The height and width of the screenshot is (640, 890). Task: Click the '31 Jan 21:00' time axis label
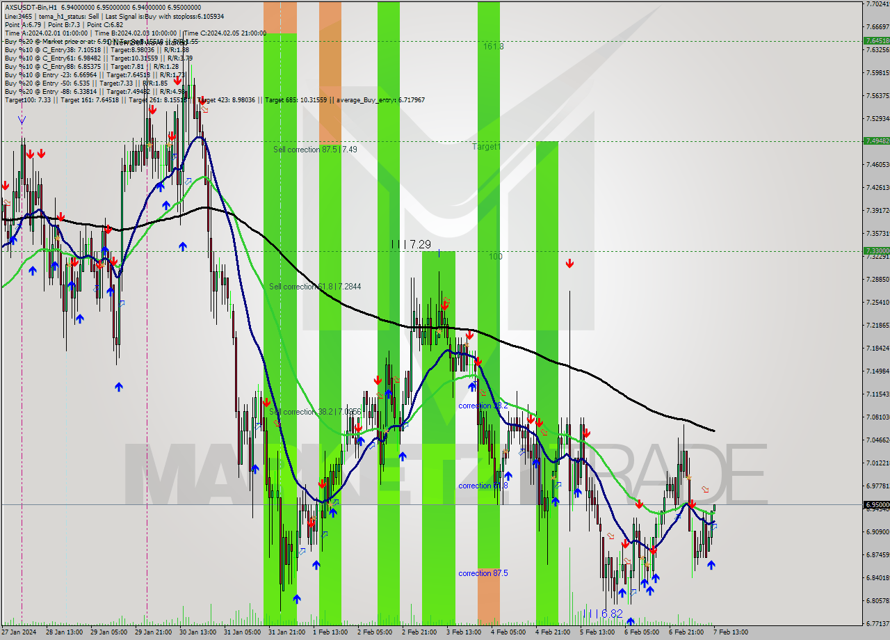285,632
